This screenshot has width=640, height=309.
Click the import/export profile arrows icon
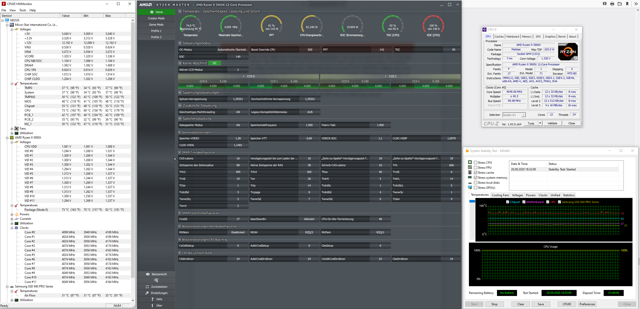tap(156, 280)
